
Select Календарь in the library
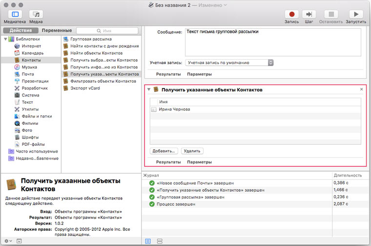(33, 53)
